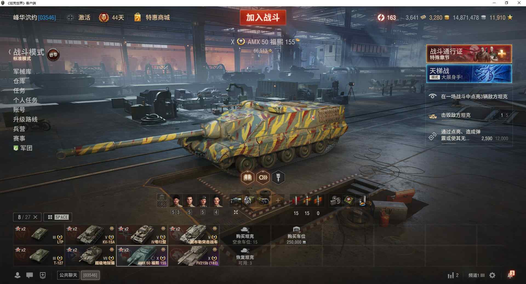Click the paint brush customization icon
526x284 pixels.
pyautogui.click(x=278, y=177)
